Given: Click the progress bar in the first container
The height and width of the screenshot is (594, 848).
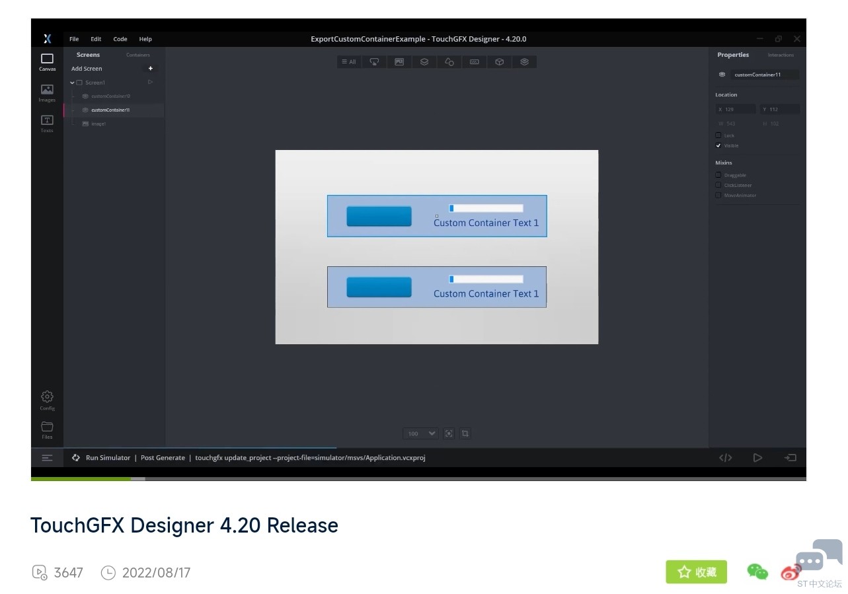Looking at the screenshot, I should pos(486,208).
